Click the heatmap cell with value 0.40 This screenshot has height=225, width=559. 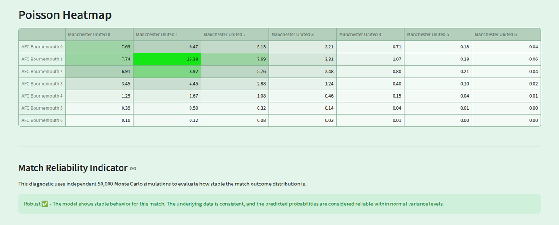pos(371,84)
